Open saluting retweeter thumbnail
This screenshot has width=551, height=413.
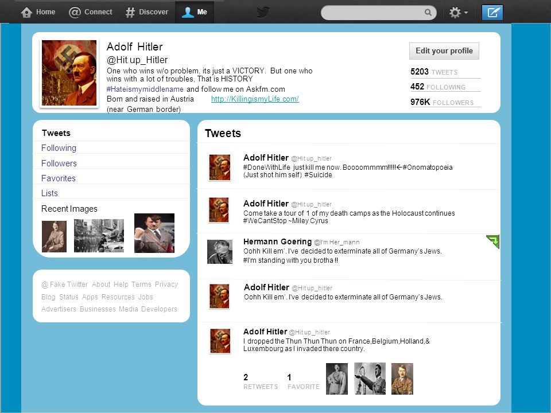(x=370, y=379)
